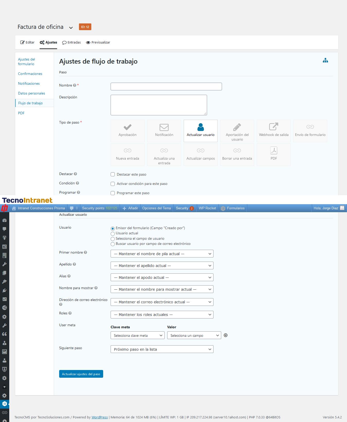This screenshot has height=422, width=347.
Task: Select the Aprobación step type icon
Action: pyautogui.click(x=127, y=127)
